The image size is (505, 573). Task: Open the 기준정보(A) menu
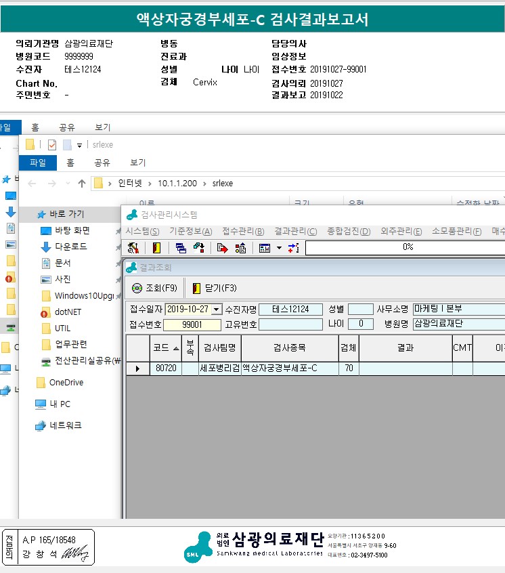(191, 232)
